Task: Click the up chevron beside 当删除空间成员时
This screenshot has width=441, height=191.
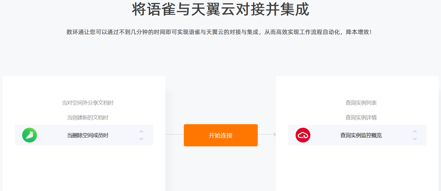Action: coord(141,132)
